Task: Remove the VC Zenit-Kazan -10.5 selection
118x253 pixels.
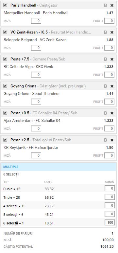Action: click(x=112, y=33)
